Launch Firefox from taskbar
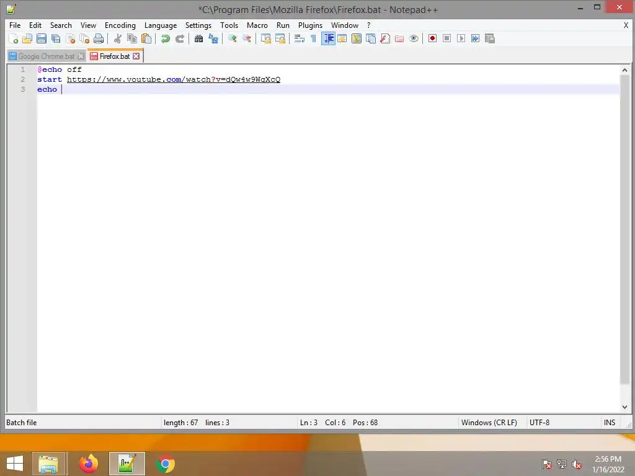The height and width of the screenshot is (476, 635). pyautogui.click(x=89, y=464)
